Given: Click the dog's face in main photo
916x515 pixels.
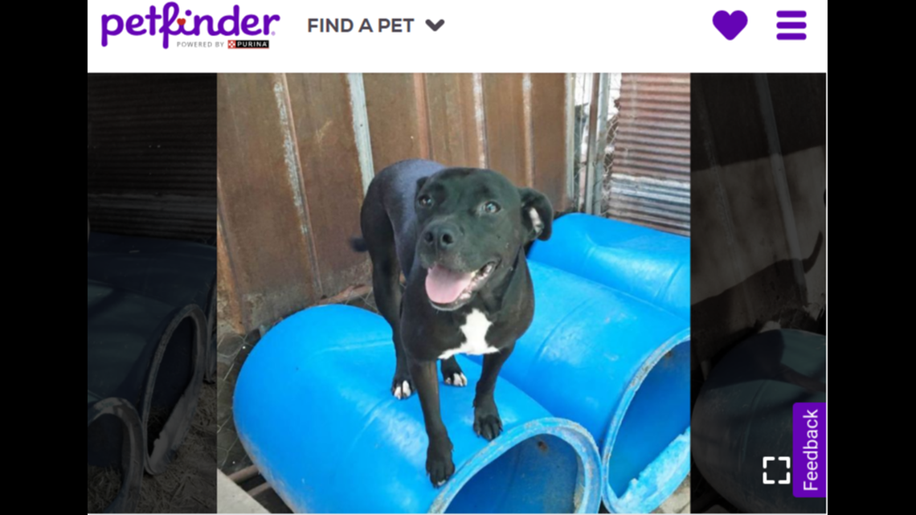Looking at the screenshot, I should tap(468, 234).
